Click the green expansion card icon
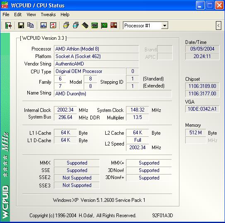This screenshot has width=225, height=223. pos(104,26)
